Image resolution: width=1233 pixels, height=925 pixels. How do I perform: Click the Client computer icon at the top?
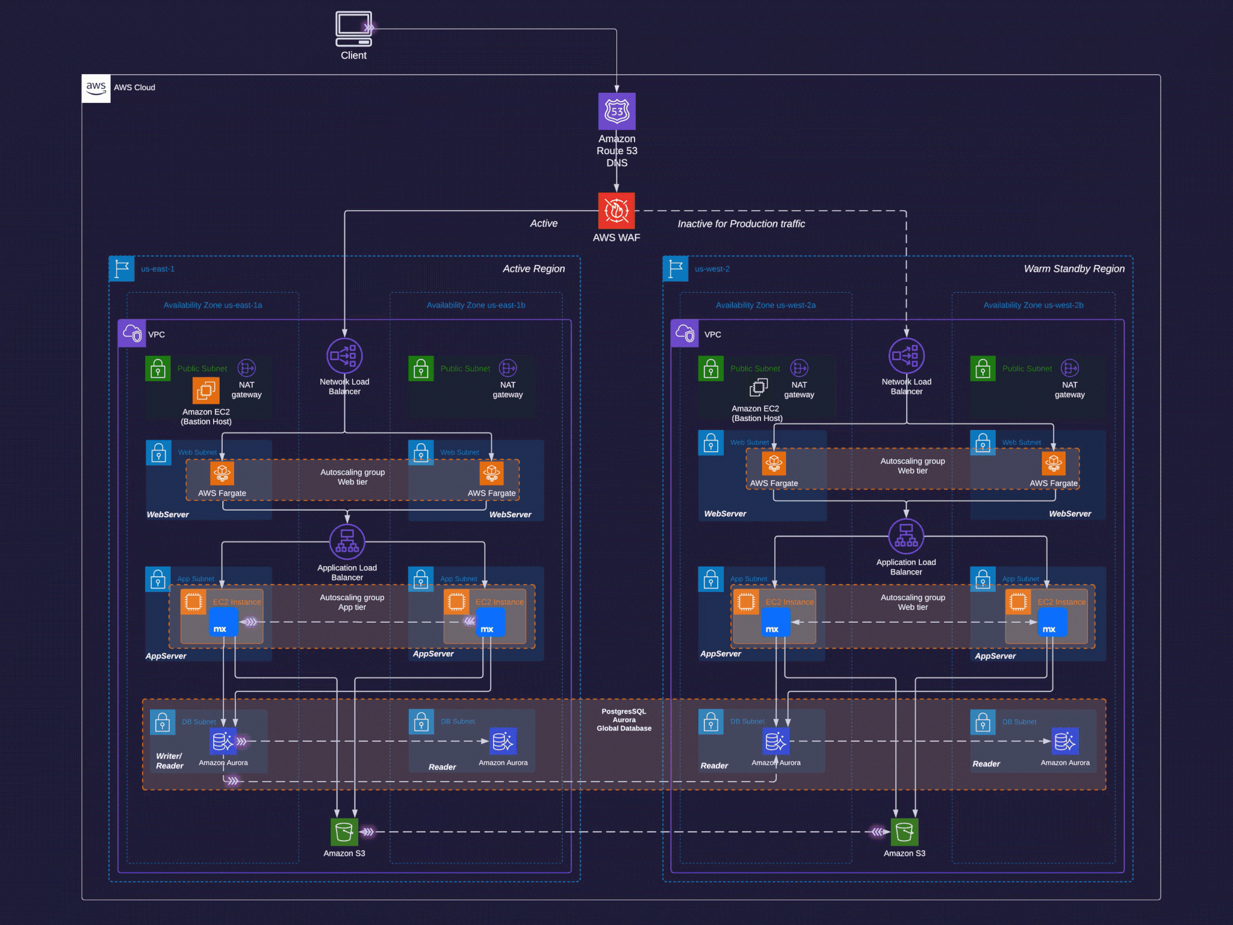(x=353, y=29)
